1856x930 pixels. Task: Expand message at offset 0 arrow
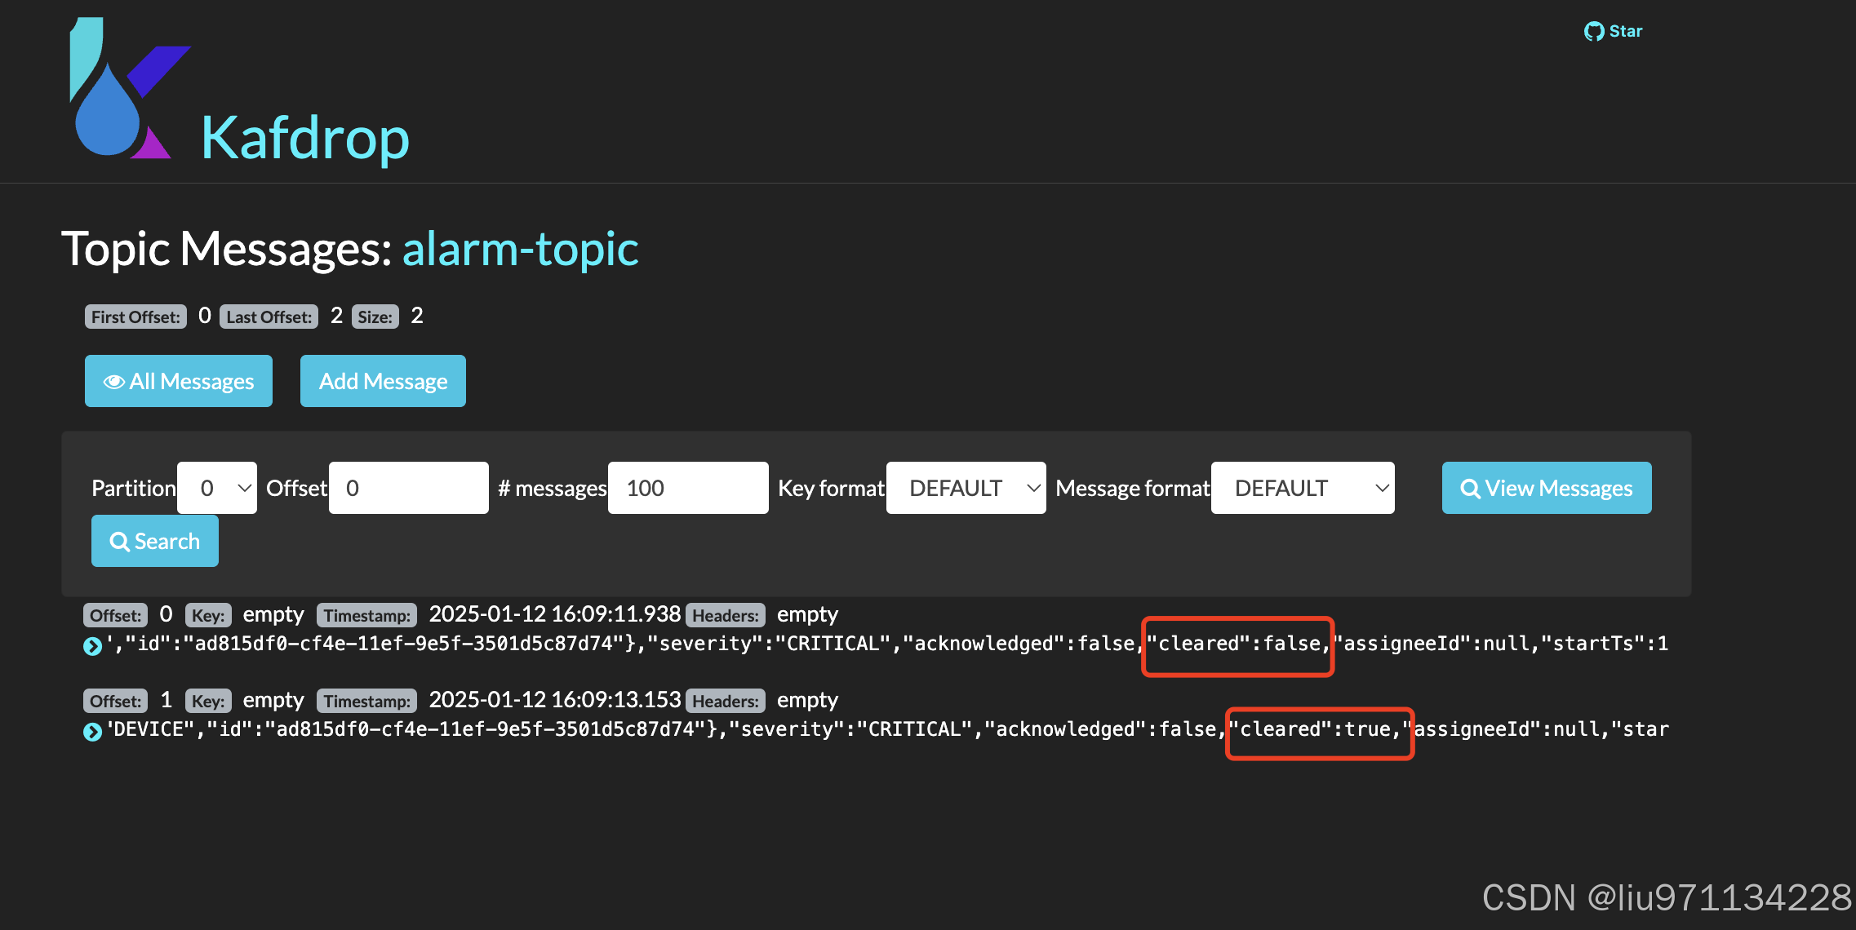[x=92, y=646]
